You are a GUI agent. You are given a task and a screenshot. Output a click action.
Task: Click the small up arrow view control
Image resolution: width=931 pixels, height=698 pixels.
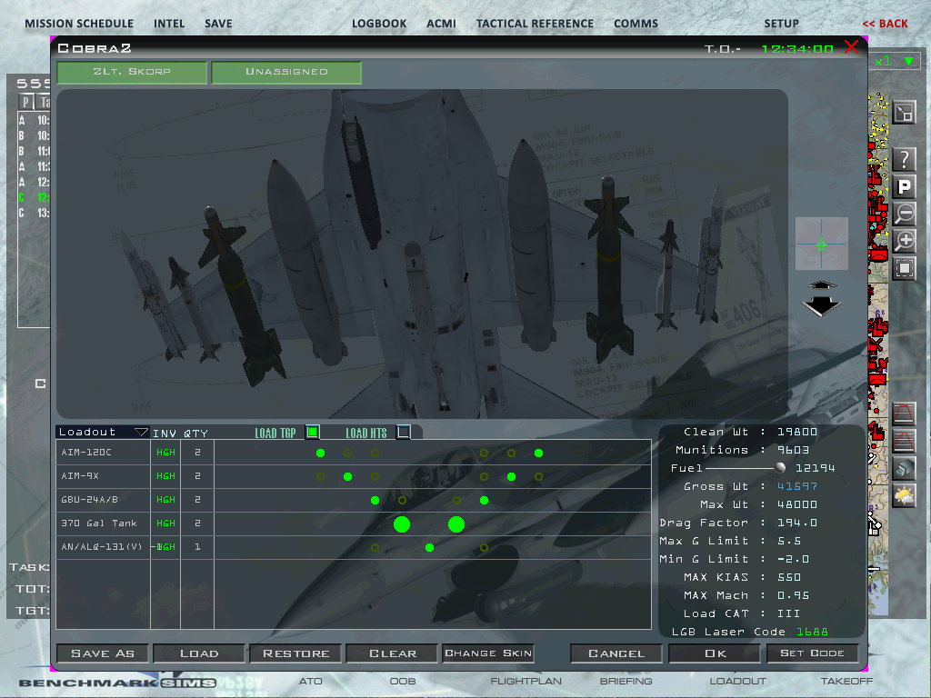tap(821, 284)
